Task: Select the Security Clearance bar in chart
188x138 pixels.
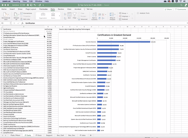Action: 124,42
